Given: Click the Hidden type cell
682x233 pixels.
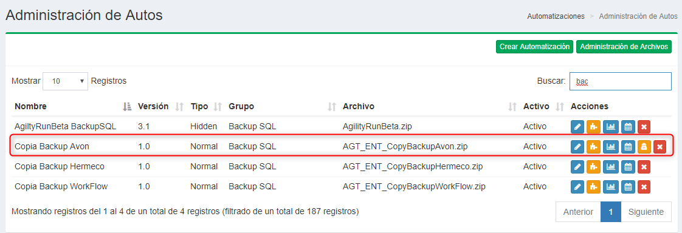Looking at the screenshot, I should tap(204, 127).
